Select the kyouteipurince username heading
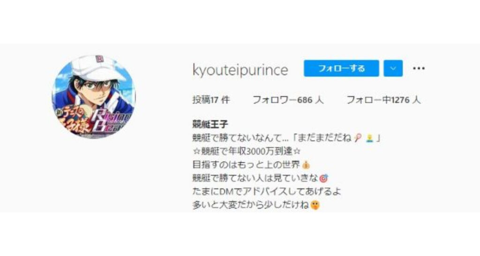Screen dimensions: 480x256 point(240,70)
